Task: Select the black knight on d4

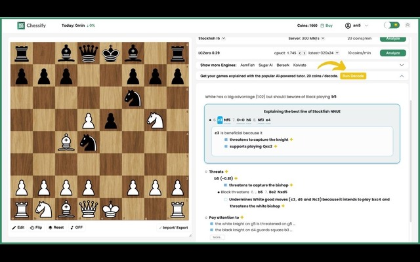Action: tap(89, 142)
